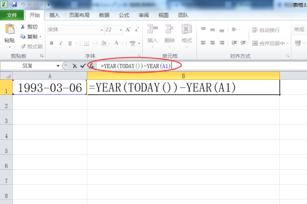Image resolution: width=307 pixels, height=204 pixels.
Task: Open the font size dropdown showing 22
Action: [121, 30]
